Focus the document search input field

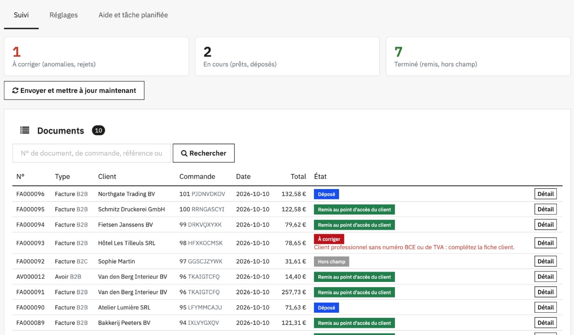click(91, 153)
